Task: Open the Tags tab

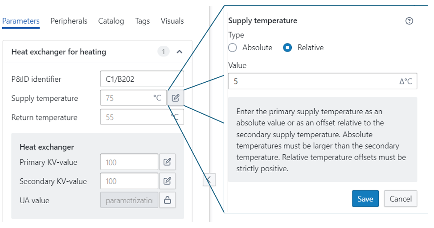Action: click(143, 21)
